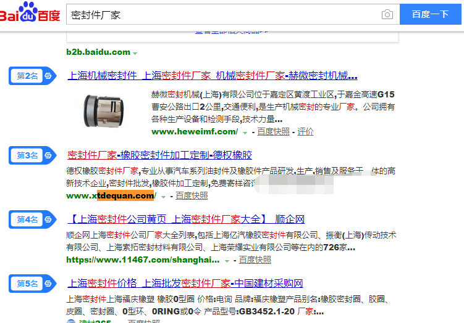Open the https://www.11467.com/shanghai URL
This screenshot has width=464, height=323.
(143, 260)
